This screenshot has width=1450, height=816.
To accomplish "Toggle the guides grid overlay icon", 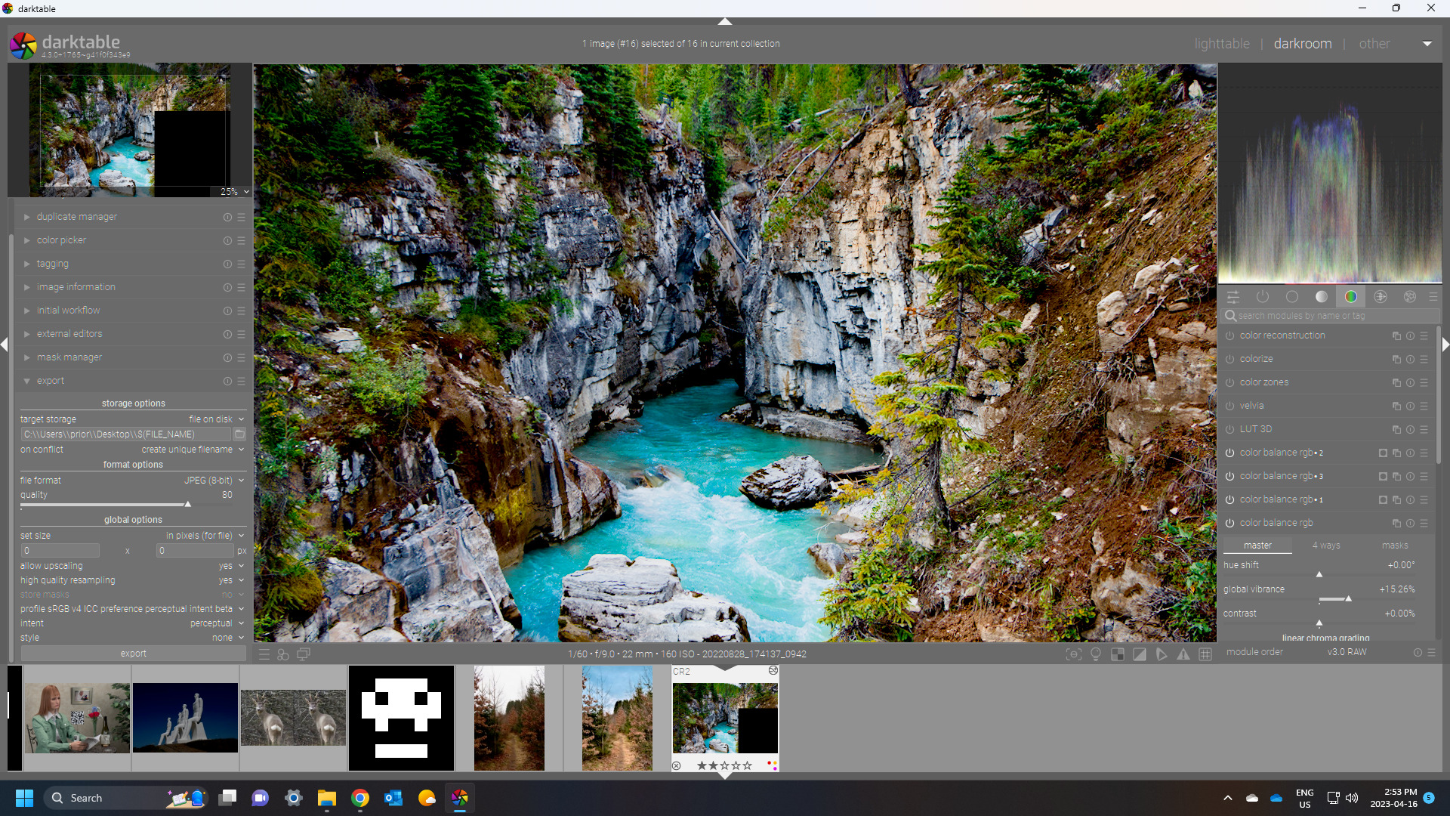I will click(1205, 654).
